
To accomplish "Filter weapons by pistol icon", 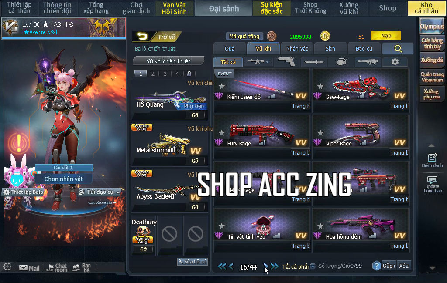I will point(286,61).
